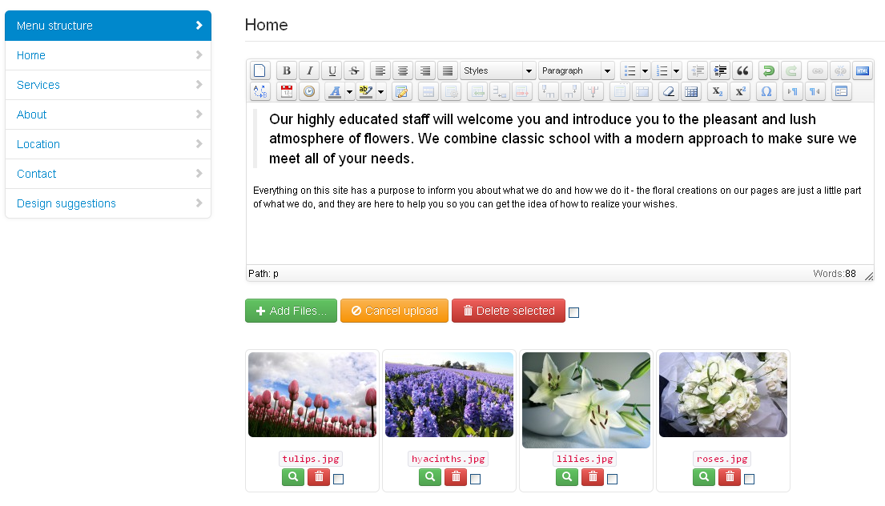Select the lilies.jpg checkbox

click(x=612, y=479)
